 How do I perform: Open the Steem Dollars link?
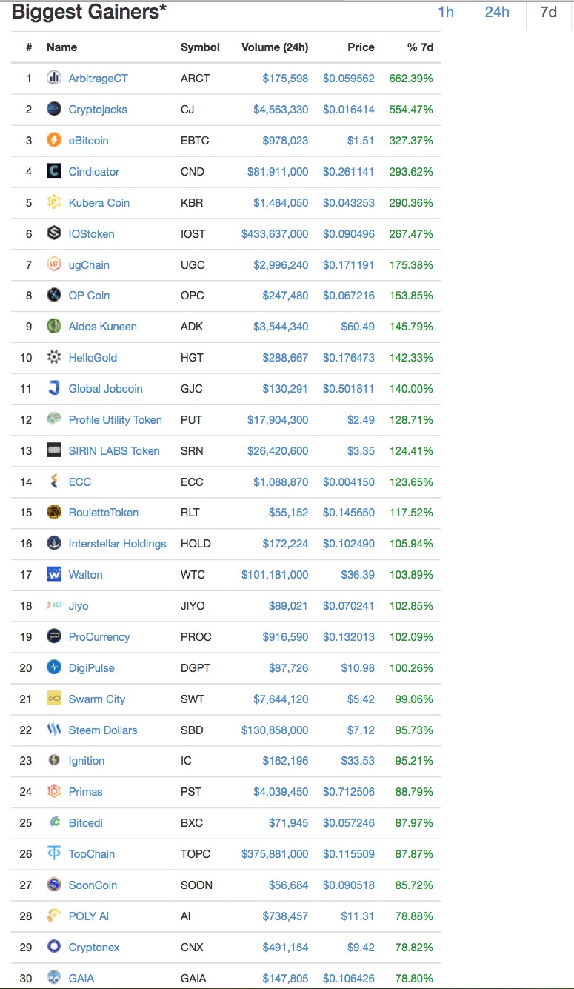point(103,730)
